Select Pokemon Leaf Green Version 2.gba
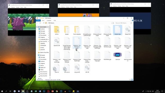 tap(118, 43)
